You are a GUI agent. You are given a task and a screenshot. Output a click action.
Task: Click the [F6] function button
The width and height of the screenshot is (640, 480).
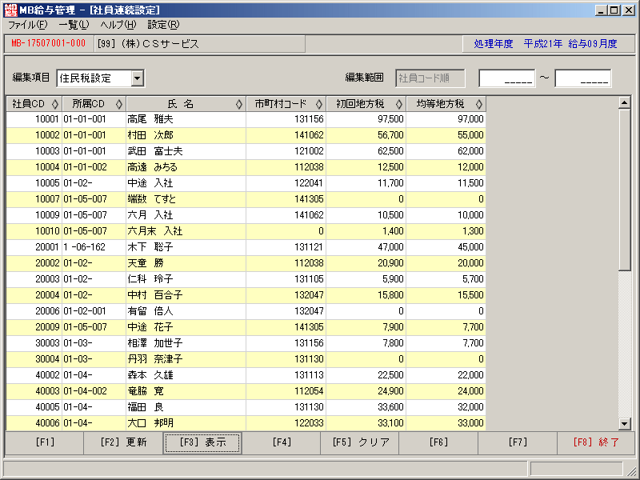[x=438, y=442]
